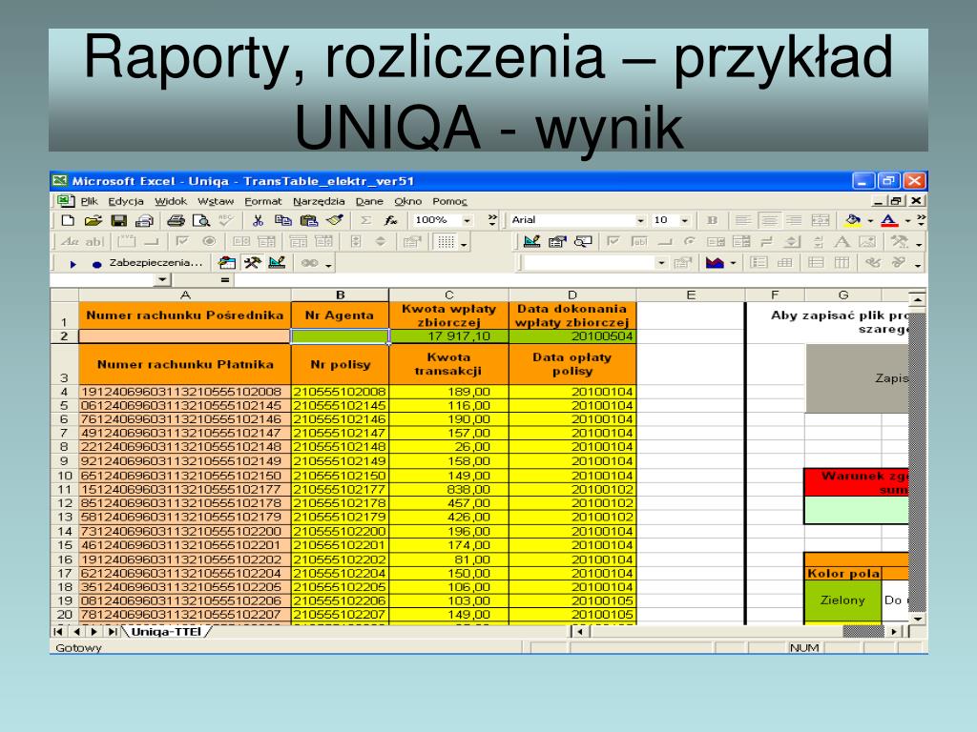Select cell with amount 838,00
The width and height of the screenshot is (977, 732).
[448, 490]
